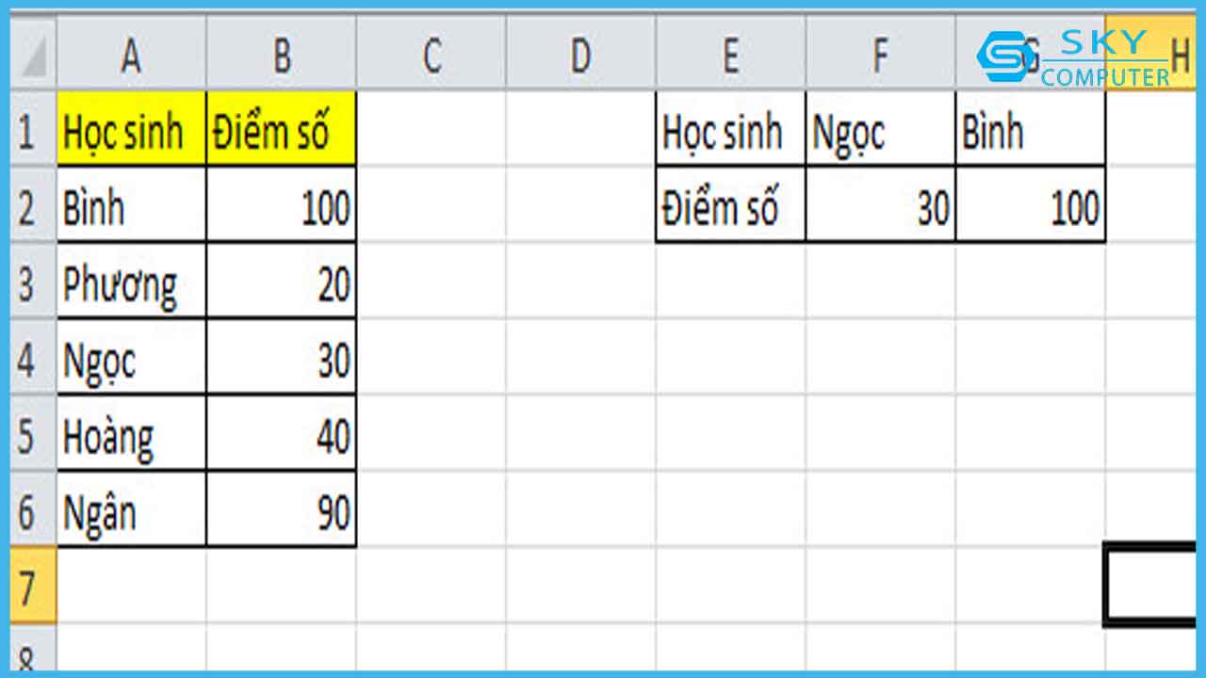Select cell containing 'Ngân'
1206x678 pixels.
pyautogui.click(x=131, y=509)
